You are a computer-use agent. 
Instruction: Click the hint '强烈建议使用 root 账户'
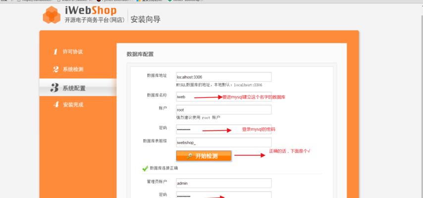[198, 118]
